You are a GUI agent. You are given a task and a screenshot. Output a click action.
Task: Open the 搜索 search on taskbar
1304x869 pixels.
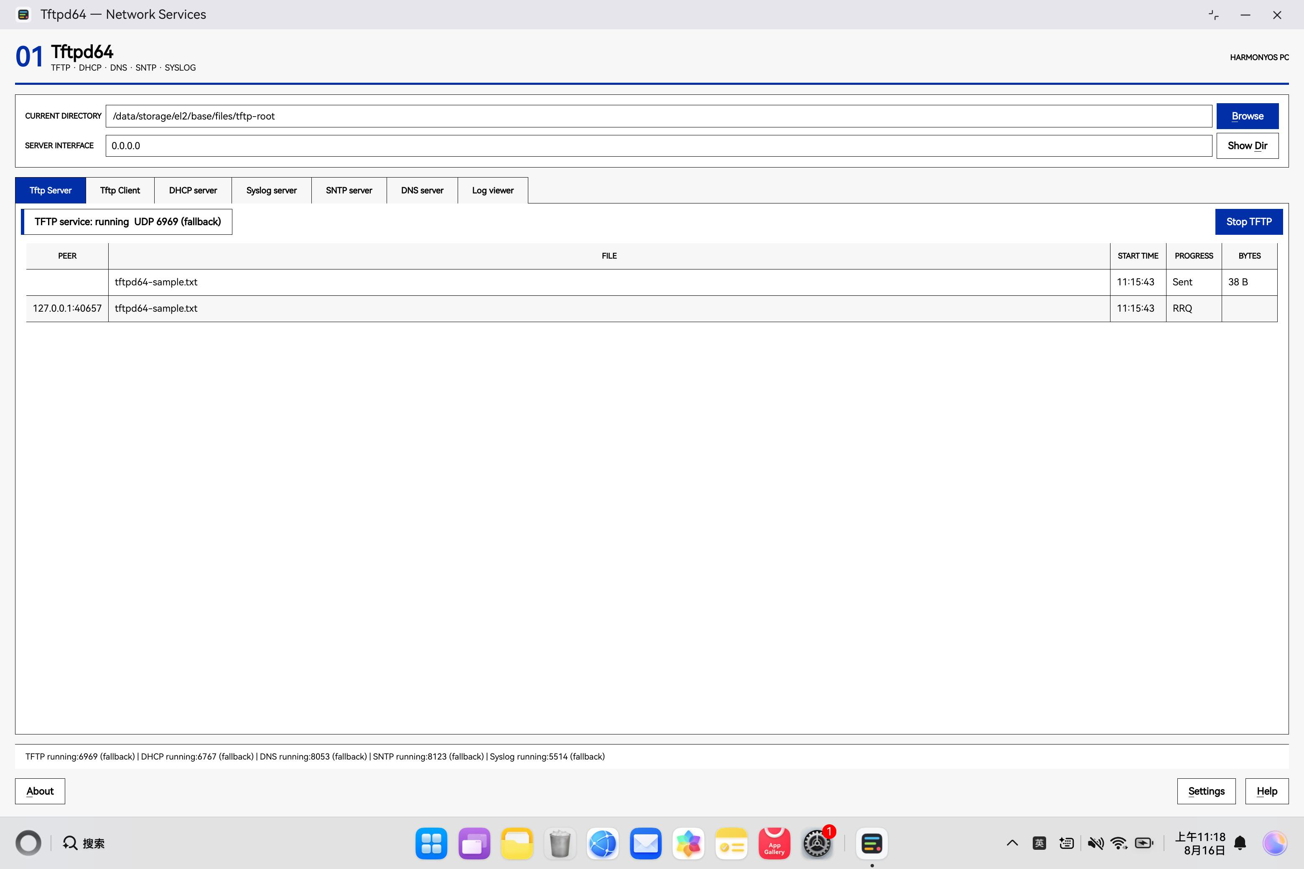click(83, 844)
